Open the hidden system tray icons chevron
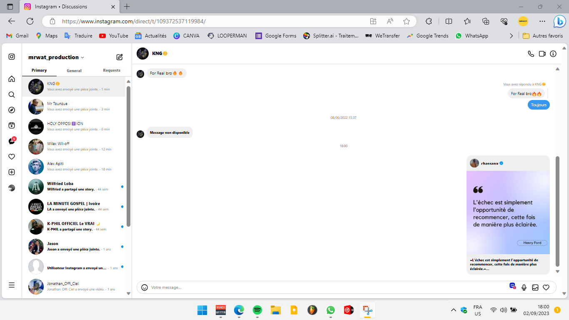 (x=453, y=310)
